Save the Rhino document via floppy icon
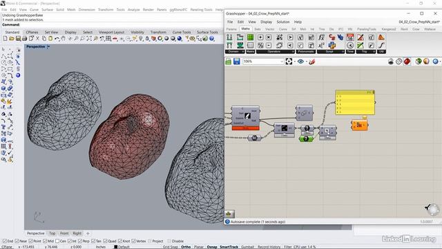Viewport: 442px width, 249px height. pyautogui.click(x=18, y=39)
